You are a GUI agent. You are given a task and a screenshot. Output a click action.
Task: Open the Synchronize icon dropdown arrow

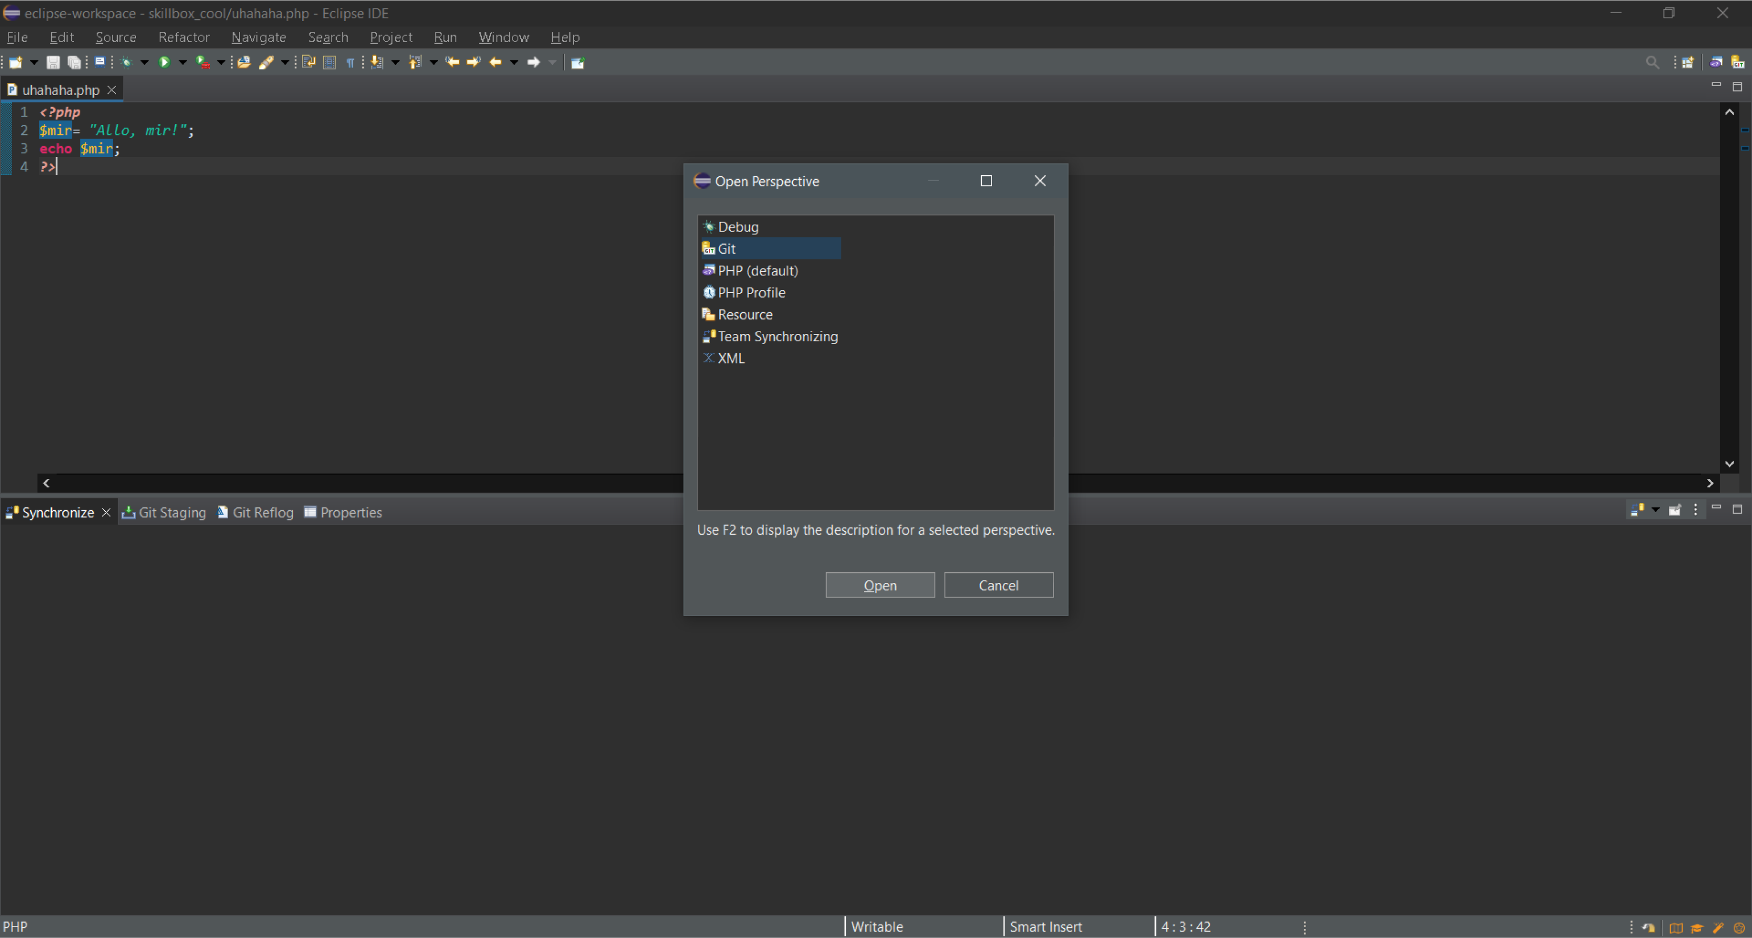point(1655,510)
